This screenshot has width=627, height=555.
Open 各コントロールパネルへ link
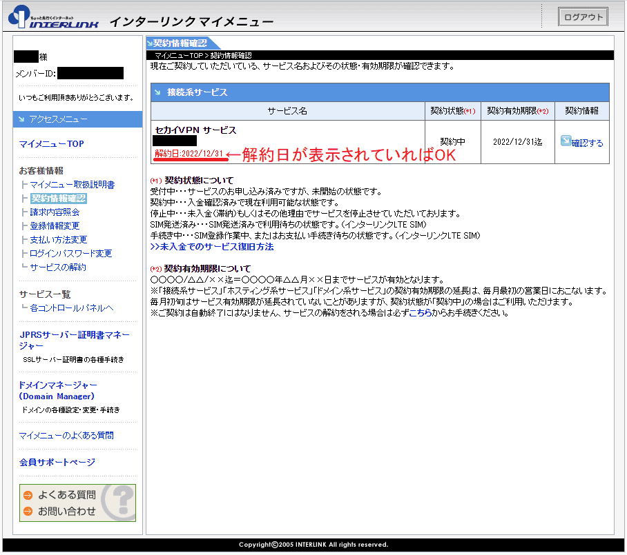tap(72, 308)
